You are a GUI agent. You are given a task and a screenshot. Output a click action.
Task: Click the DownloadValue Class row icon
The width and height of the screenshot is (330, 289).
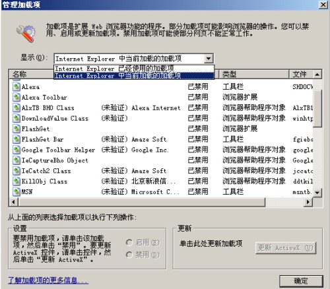pyautogui.click(x=16, y=118)
